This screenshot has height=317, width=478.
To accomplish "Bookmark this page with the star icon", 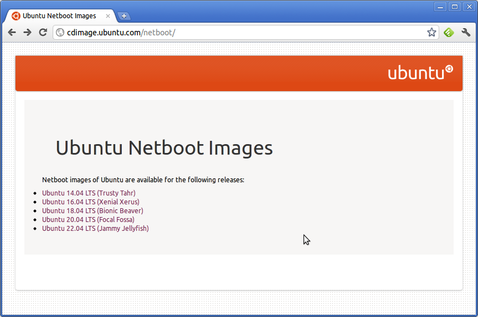I will pos(431,32).
